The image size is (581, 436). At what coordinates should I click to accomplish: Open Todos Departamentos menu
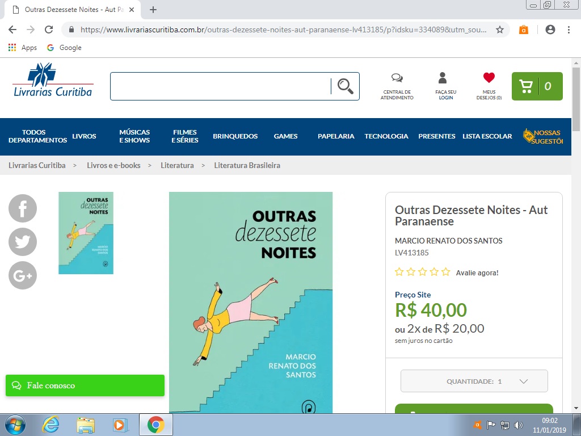(x=37, y=136)
